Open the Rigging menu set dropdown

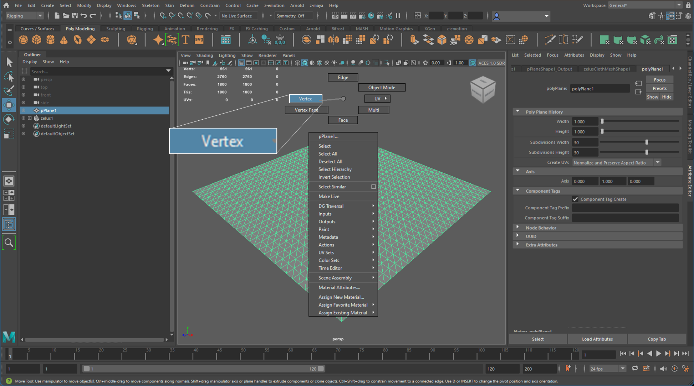click(x=25, y=16)
